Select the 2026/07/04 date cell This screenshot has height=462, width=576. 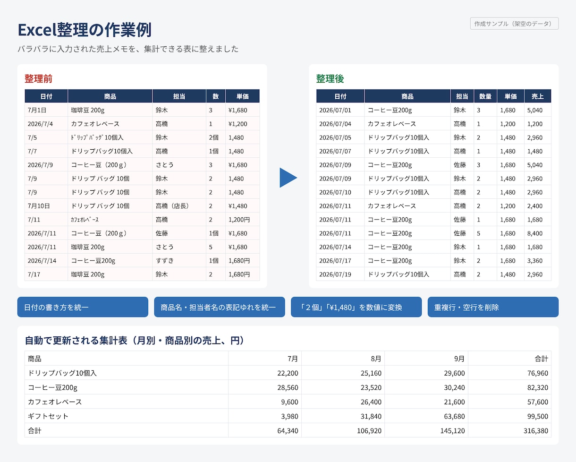point(340,124)
